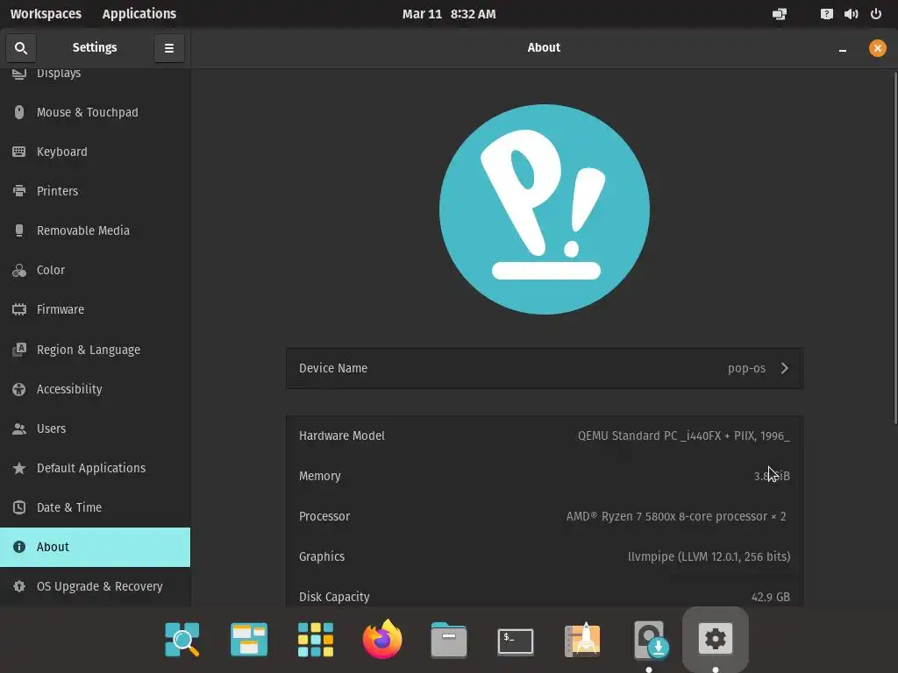Viewport: 898px width, 673px height.
Task: Open the workspaces overview dock icon
Action: point(248,639)
